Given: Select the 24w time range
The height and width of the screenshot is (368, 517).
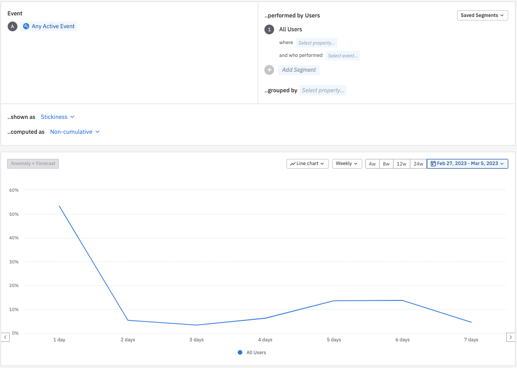Looking at the screenshot, I should coord(419,164).
